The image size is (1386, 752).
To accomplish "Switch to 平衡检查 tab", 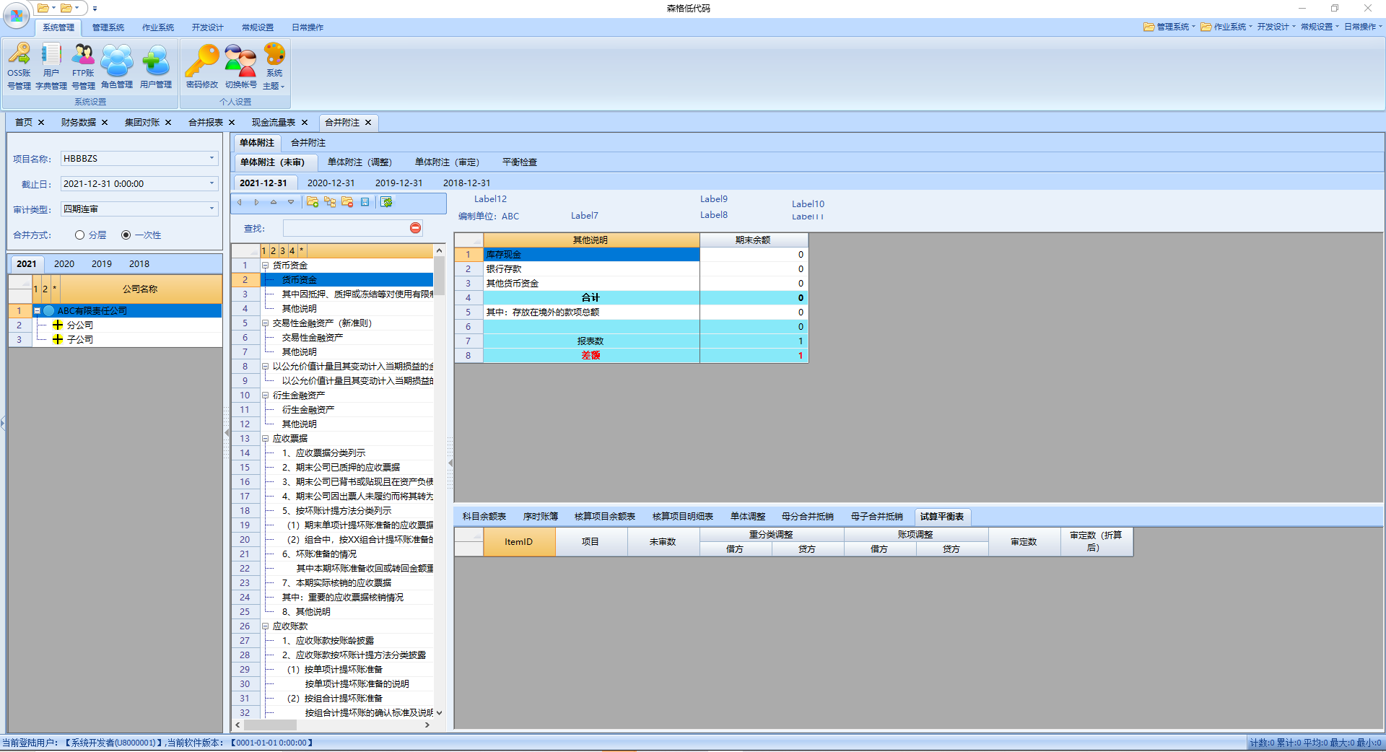I will [x=520, y=162].
